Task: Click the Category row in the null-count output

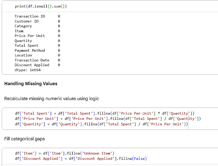Action: [37, 26]
